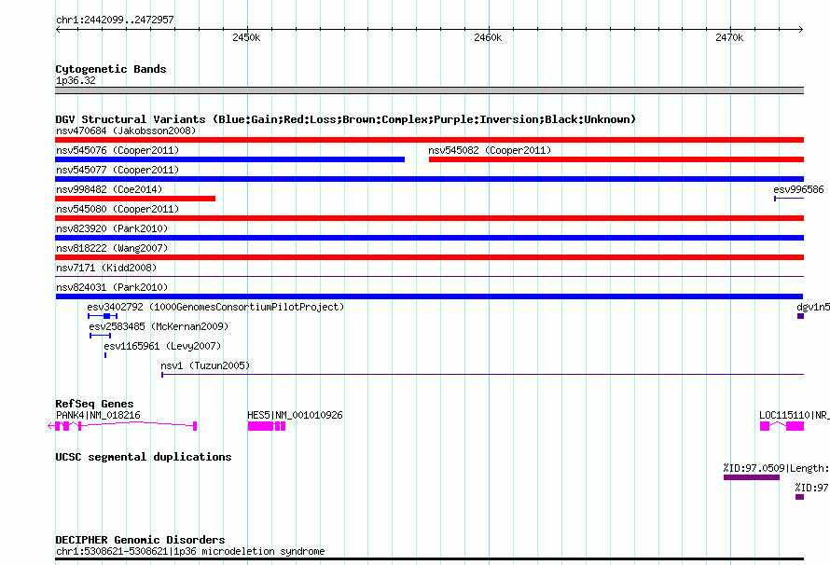This screenshot has width=830, height=565.
Task: Select the short red nsv998482 (Coe2014) bar
Action: [135, 199]
